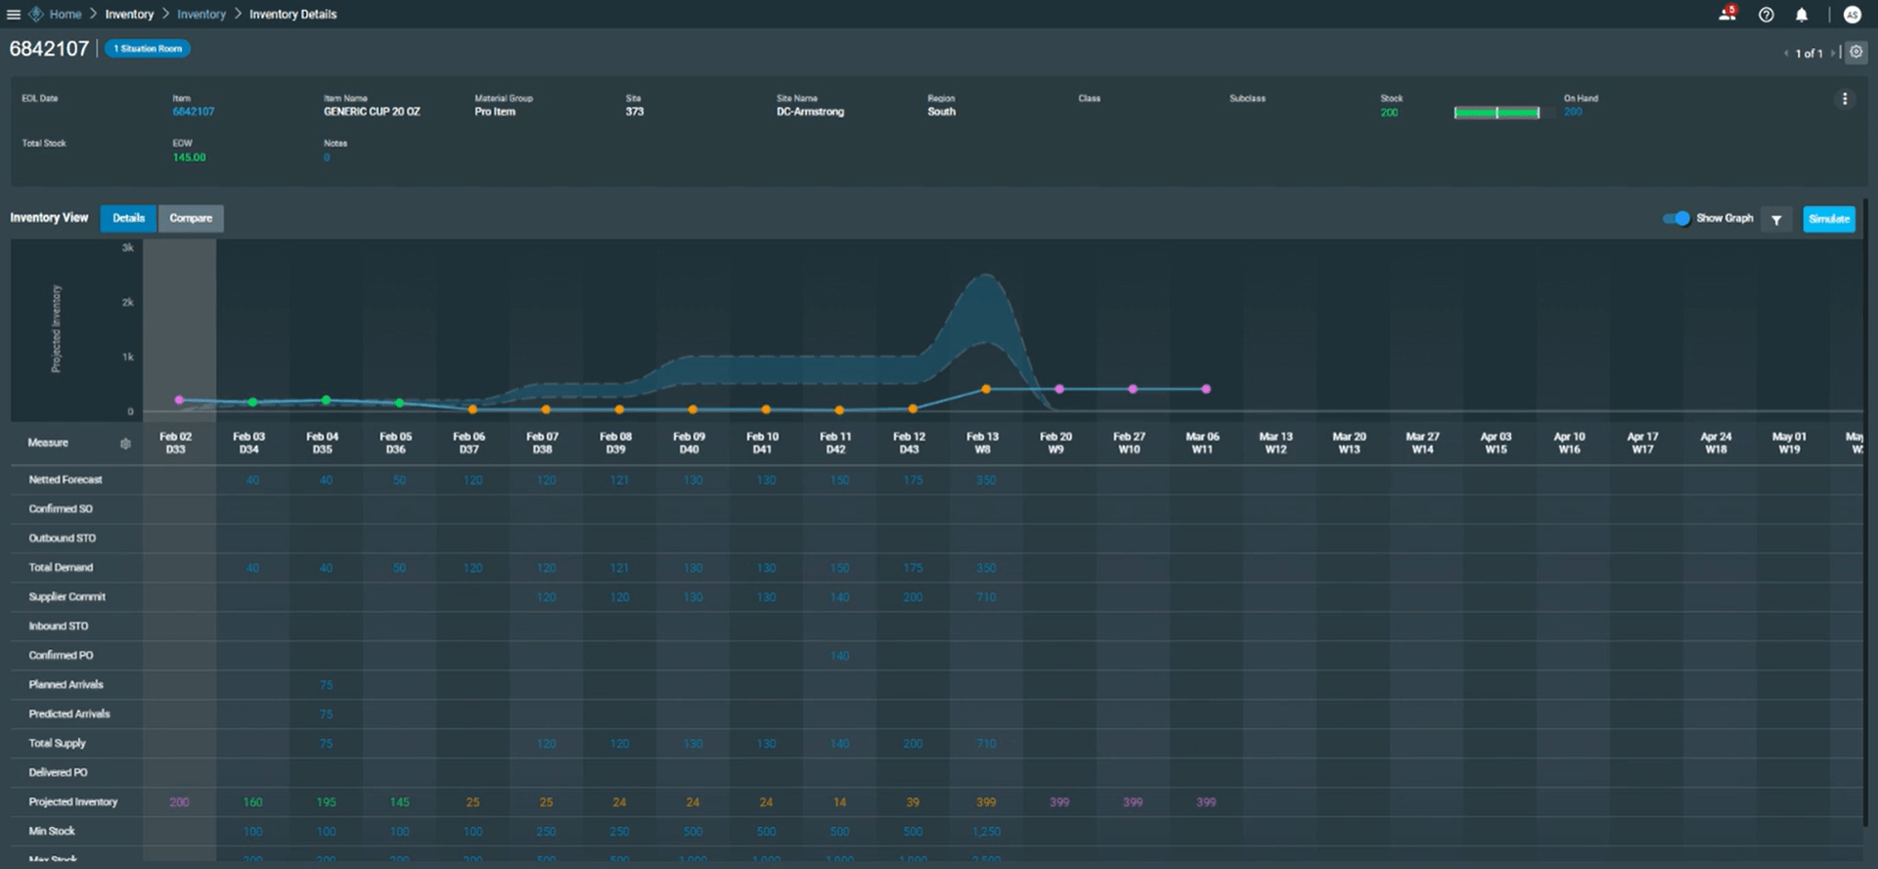
Task: Open the three-dot more options menu
Action: point(1845,99)
